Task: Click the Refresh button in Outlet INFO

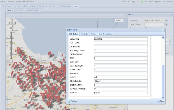Action: click(72, 101)
